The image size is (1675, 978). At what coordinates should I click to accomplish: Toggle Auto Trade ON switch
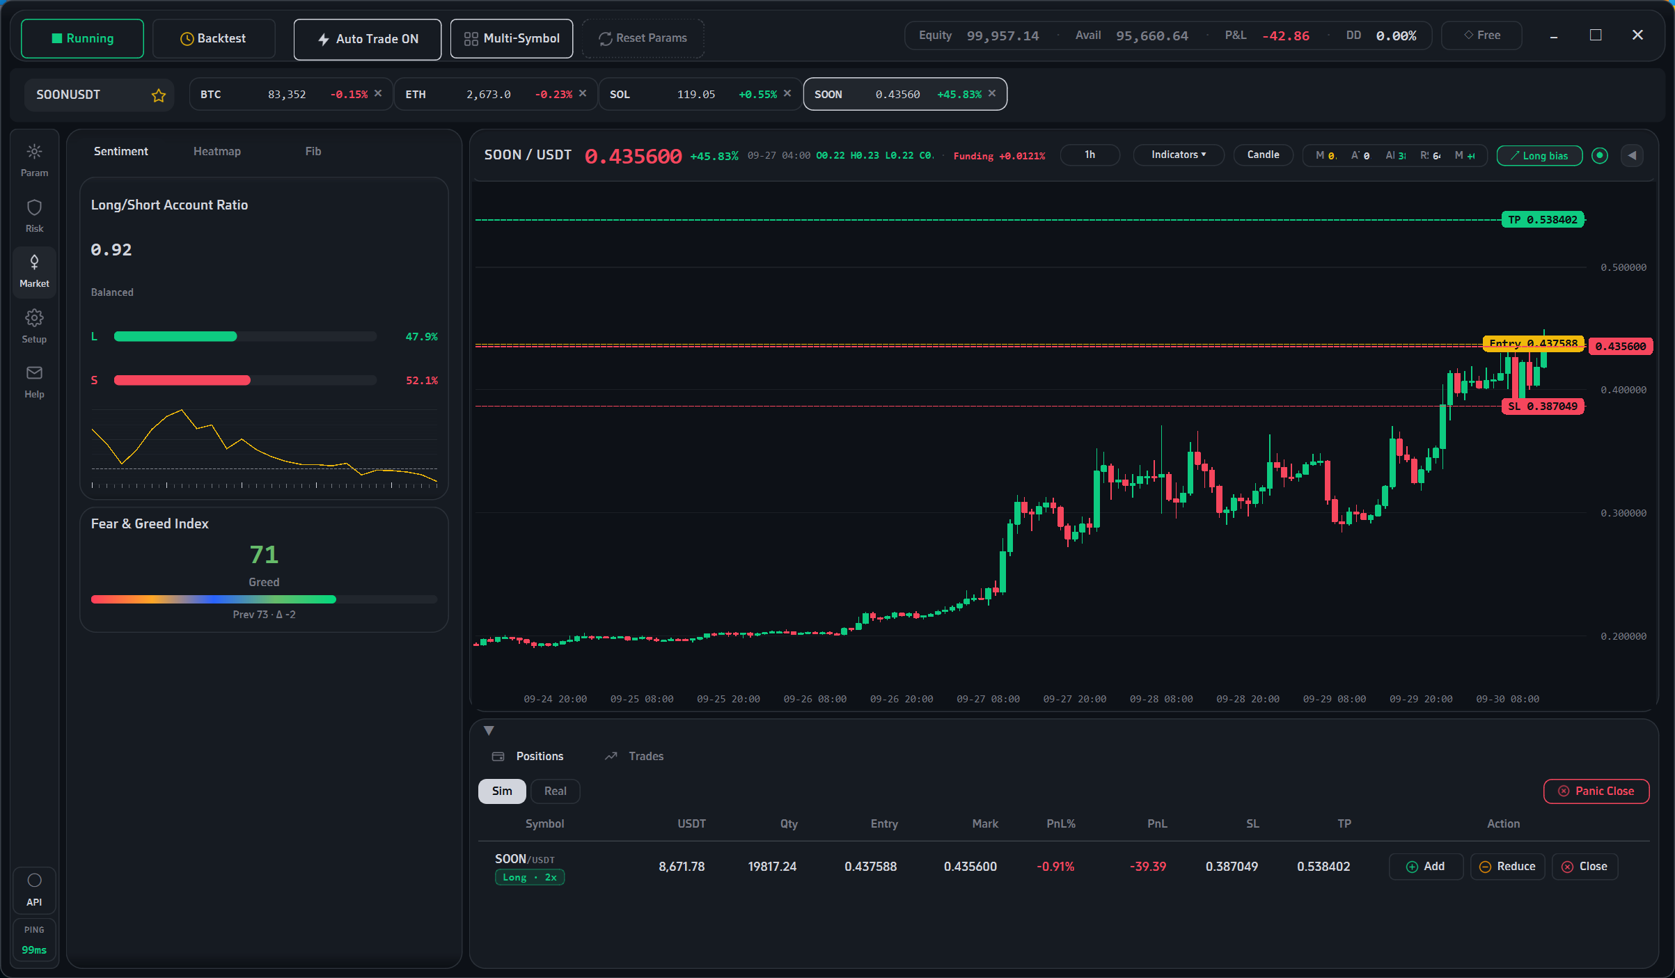(x=368, y=39)
